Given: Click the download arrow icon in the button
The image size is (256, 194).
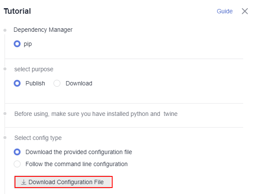Looking at the screenshot, I should coord(24,182).
